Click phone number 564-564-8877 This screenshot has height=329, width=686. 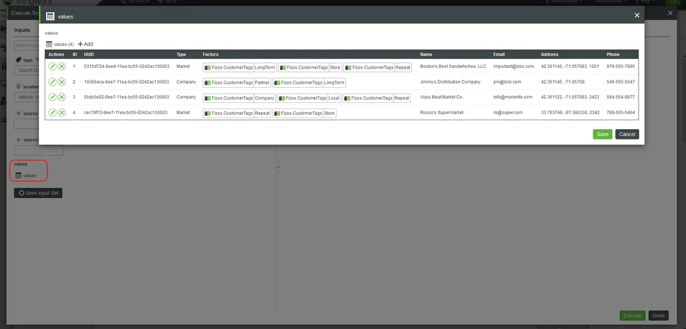620,97
